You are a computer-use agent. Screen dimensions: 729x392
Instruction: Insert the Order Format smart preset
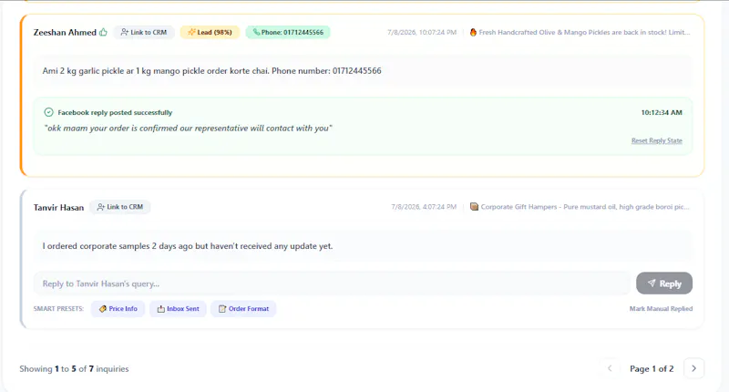pos(243,309)
